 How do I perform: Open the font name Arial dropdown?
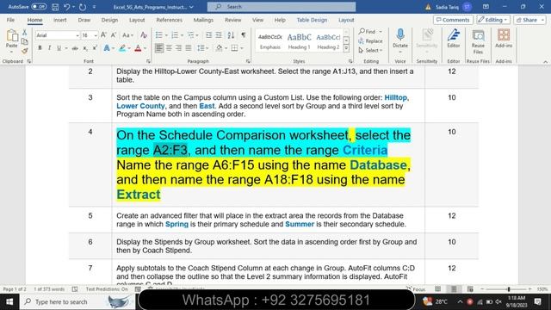(x=77, y=35)
